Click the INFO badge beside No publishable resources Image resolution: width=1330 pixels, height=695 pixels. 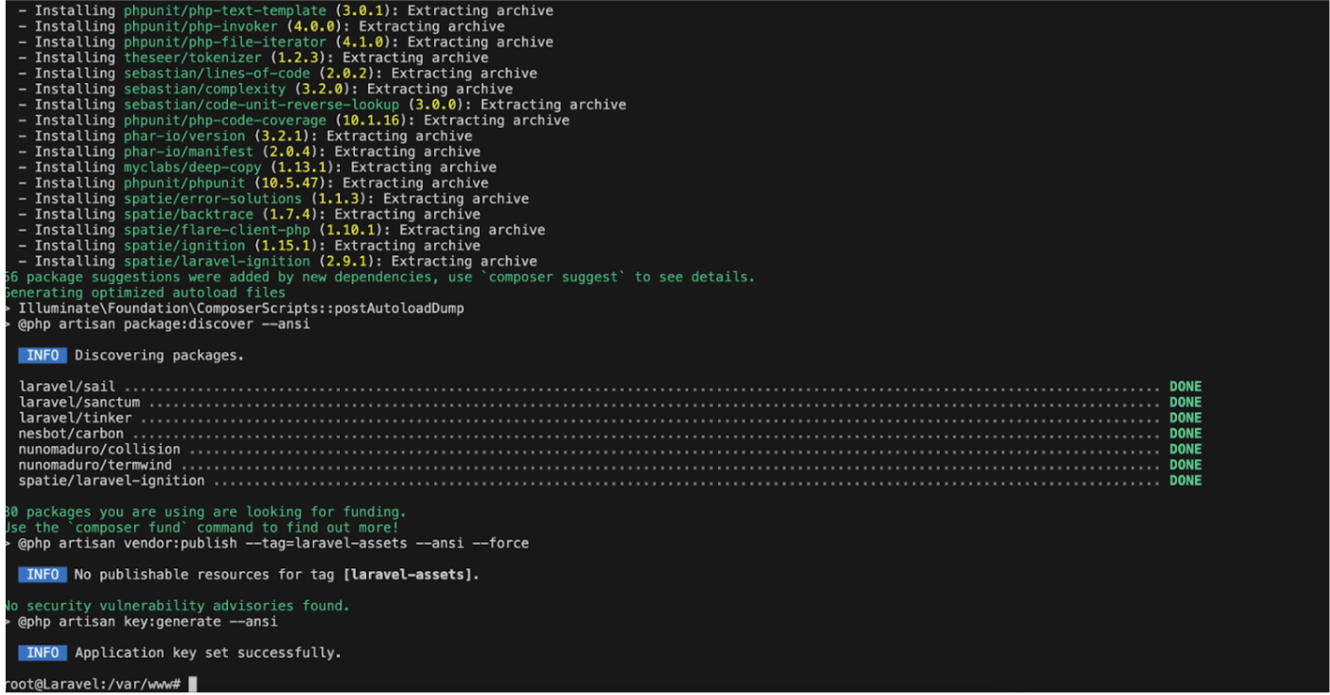click(x=42, y=574)
